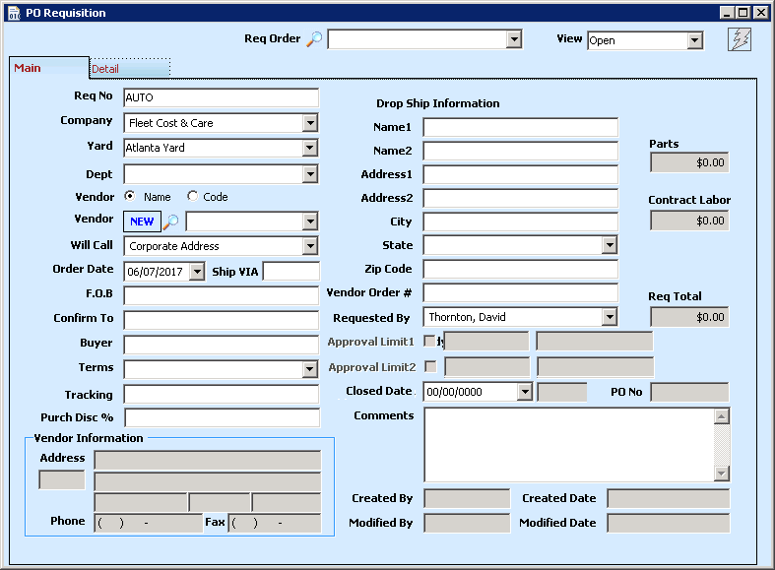The height and width of the screenshot is (570, 775).
Task: Expand the Will Call dropdown
Action: (310, 245)
